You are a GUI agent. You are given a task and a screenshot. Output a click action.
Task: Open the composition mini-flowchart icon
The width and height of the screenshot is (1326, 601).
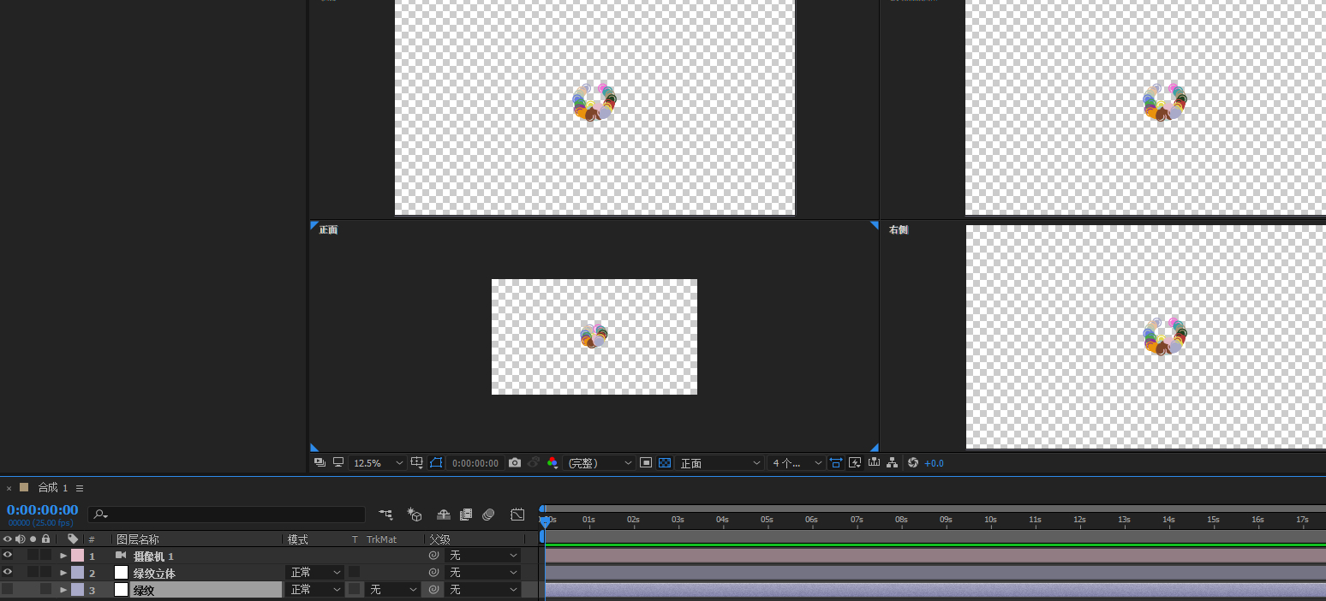(386, 515)
